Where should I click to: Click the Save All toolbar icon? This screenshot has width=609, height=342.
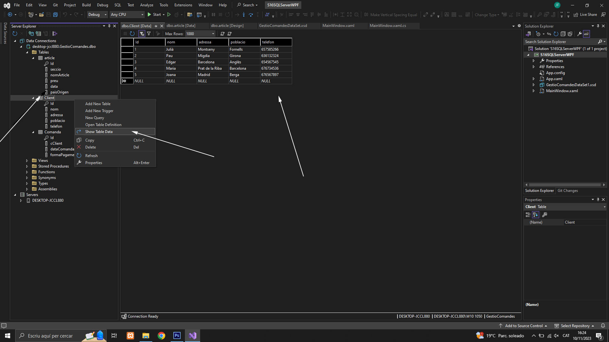[x=55, y=15]
